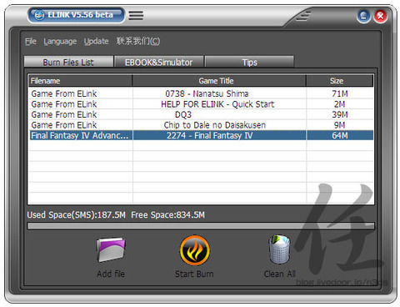The image size is (400, 307).
Task: Click the ELINK V5.56 beta title text
Action: tap(80, 15)
